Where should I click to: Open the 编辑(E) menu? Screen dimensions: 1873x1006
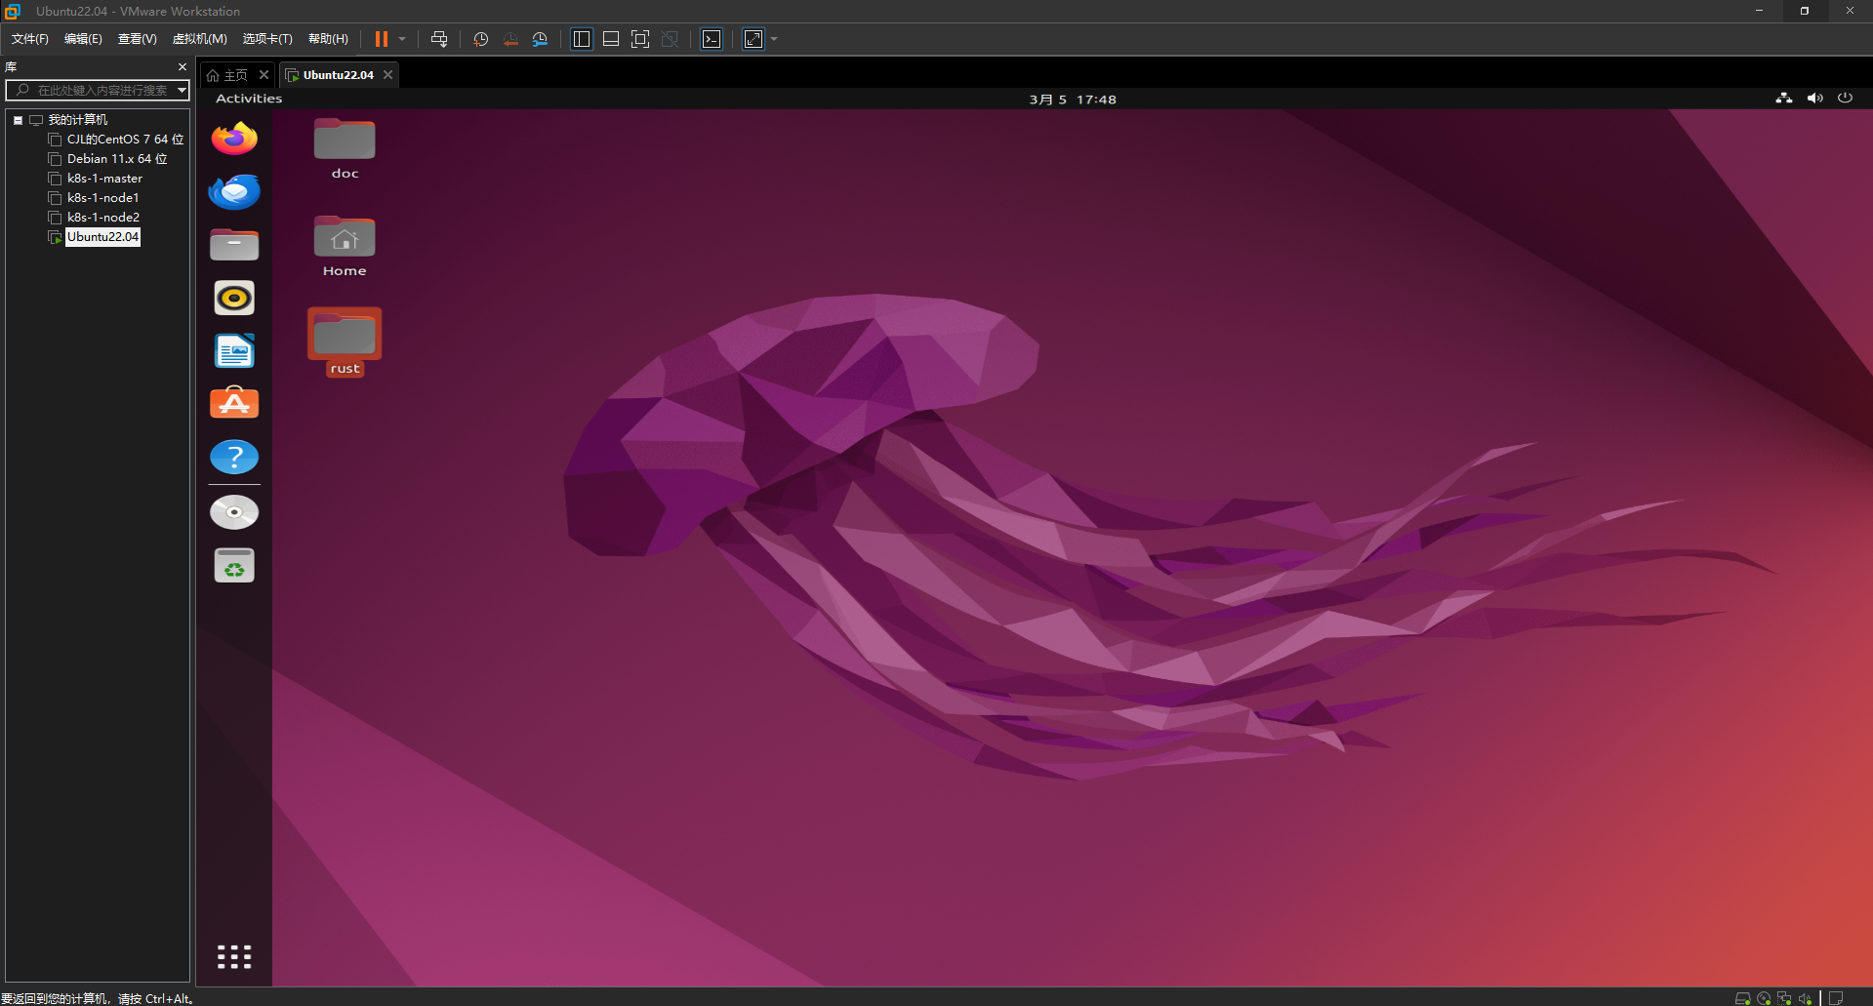pyautogui.click(x=83, y=39)
